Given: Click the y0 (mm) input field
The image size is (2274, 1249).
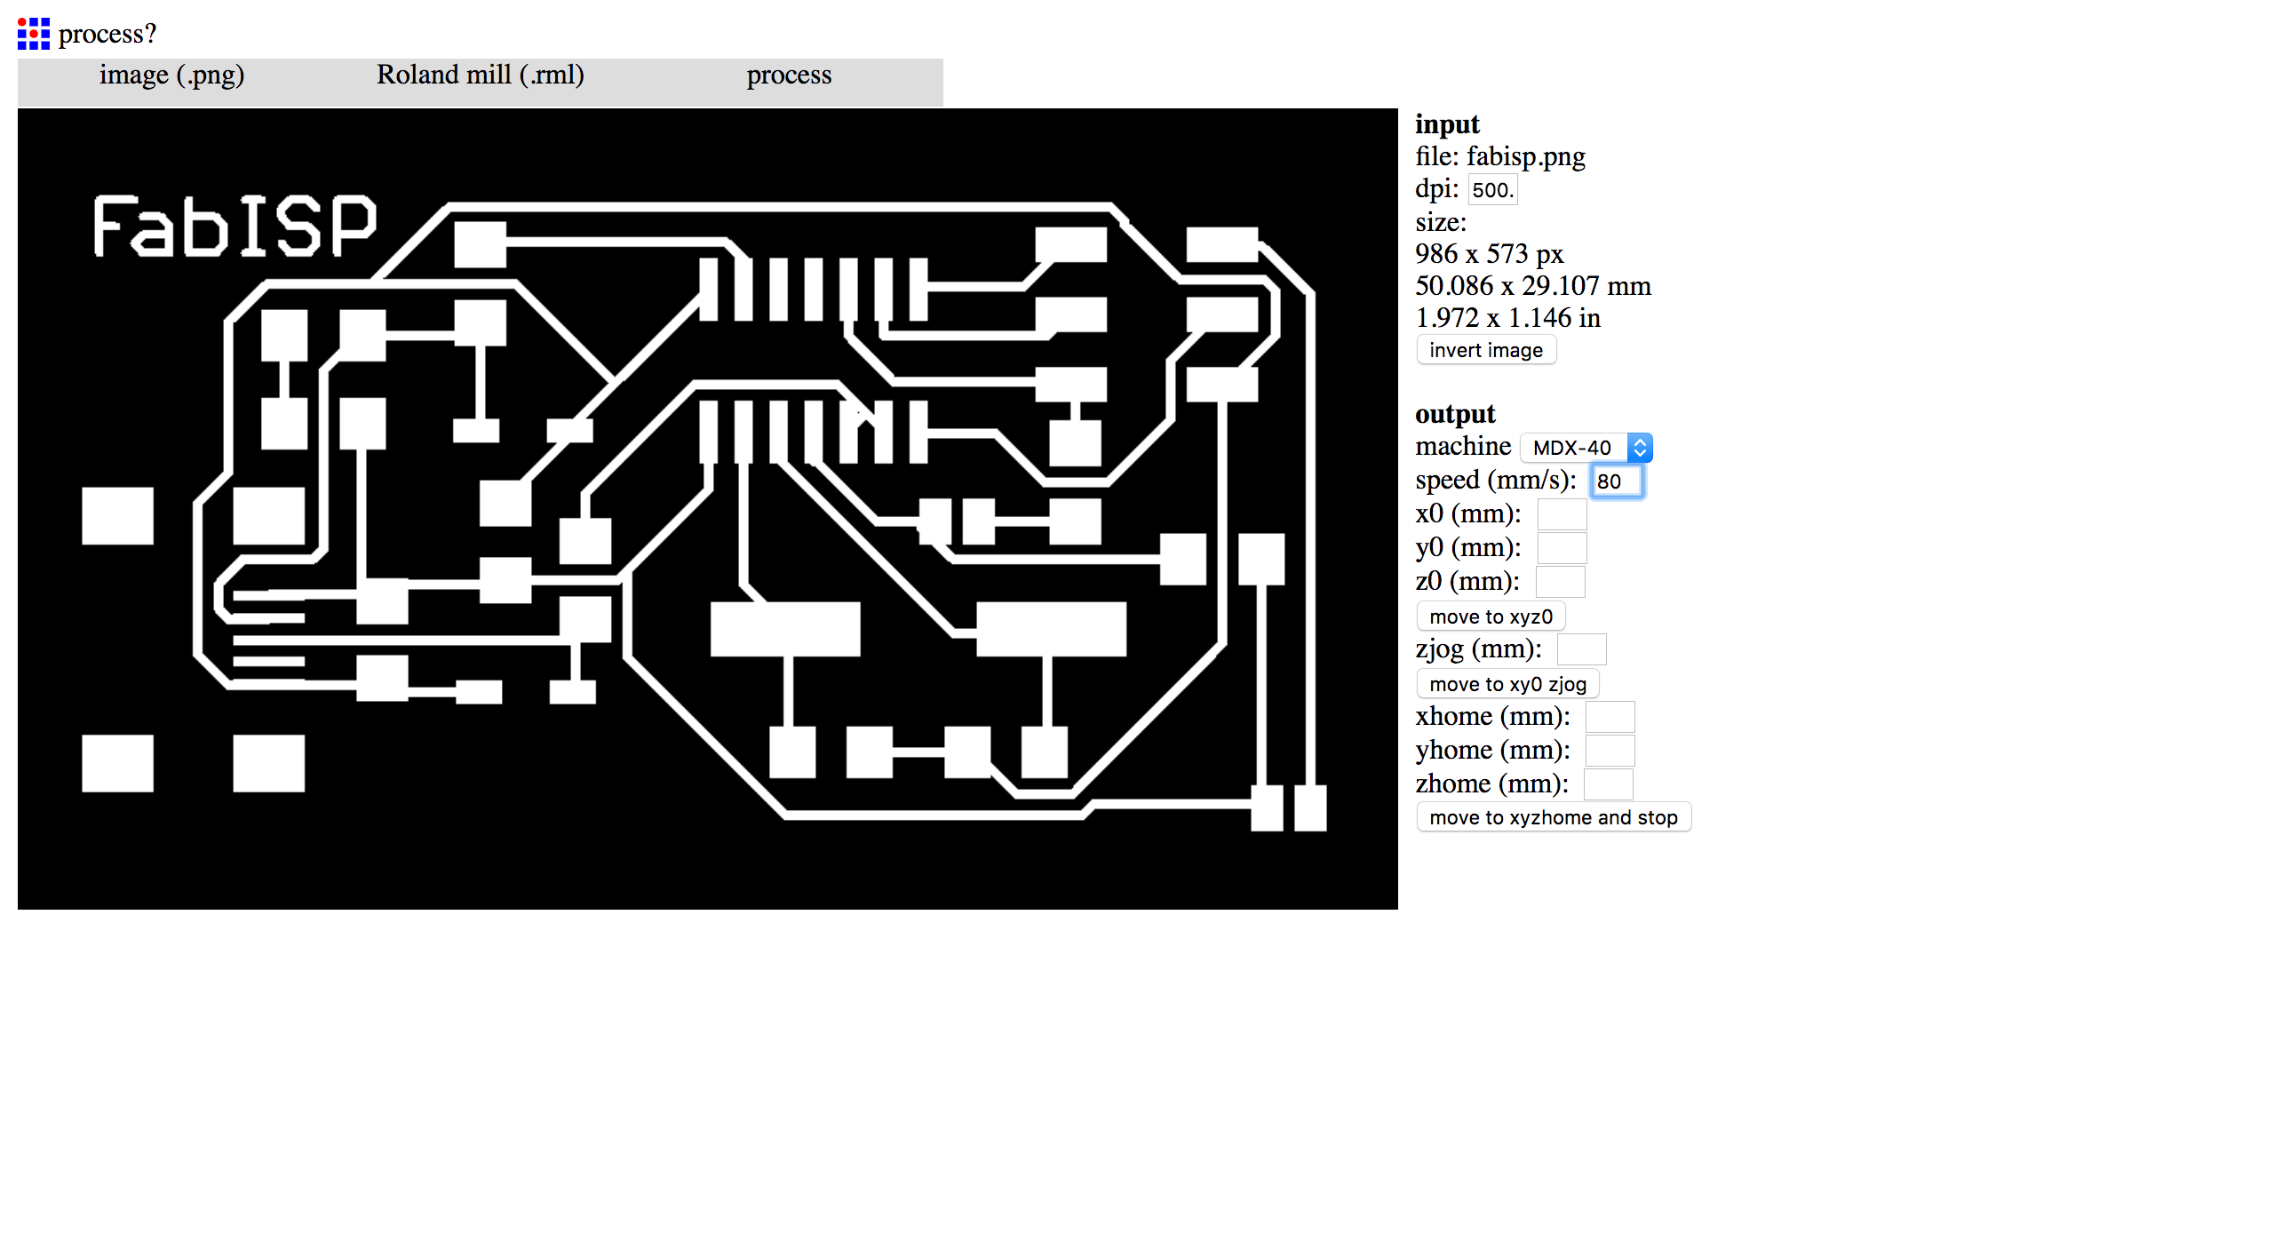Looking at the screenshot, I should pyautogui.click(x=1562, y=548).
